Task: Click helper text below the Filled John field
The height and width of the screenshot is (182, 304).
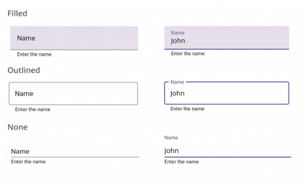Action: pyautogui.click(x=188, y=54)
